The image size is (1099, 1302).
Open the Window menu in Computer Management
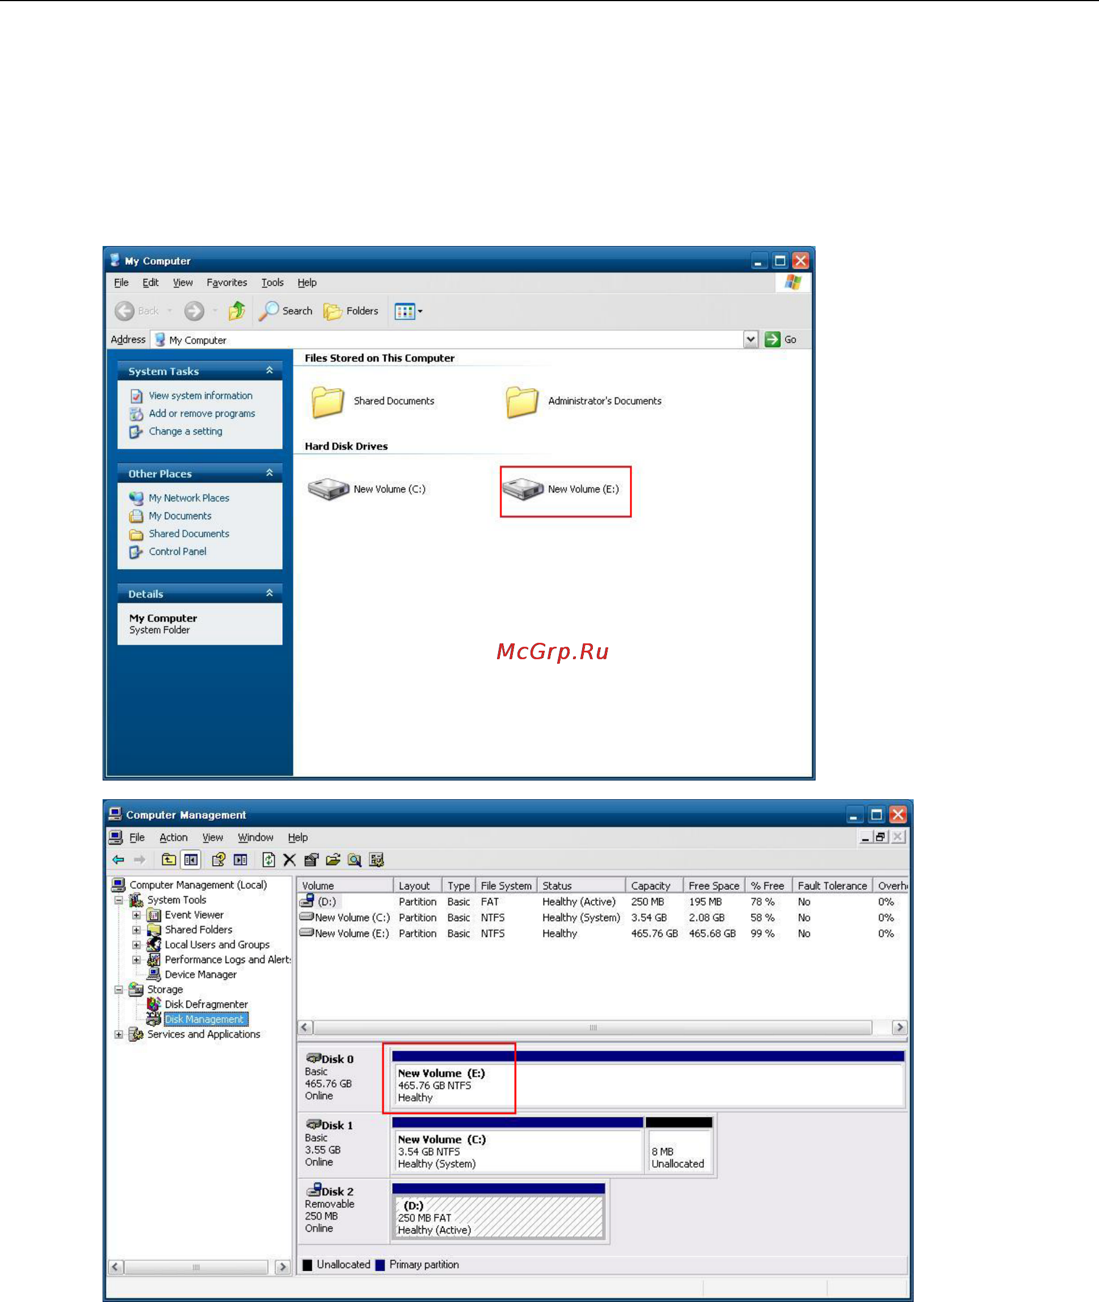coord(256,837)
